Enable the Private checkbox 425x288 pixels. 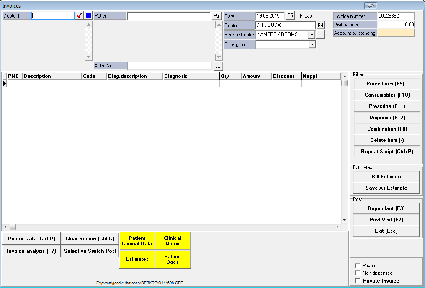(358, 266)
